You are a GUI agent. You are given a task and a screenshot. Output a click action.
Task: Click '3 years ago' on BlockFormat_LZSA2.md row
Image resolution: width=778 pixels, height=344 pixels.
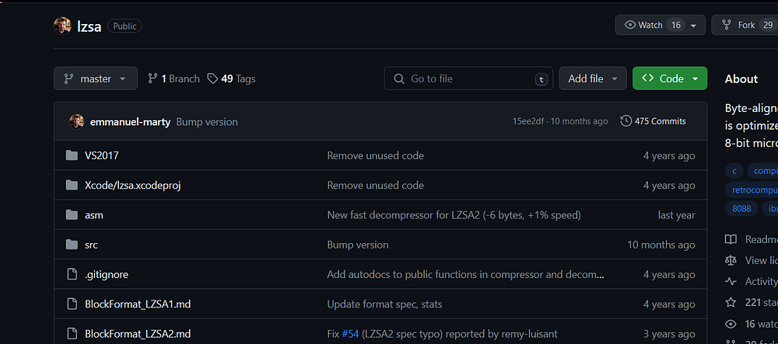tap(669, 334)
